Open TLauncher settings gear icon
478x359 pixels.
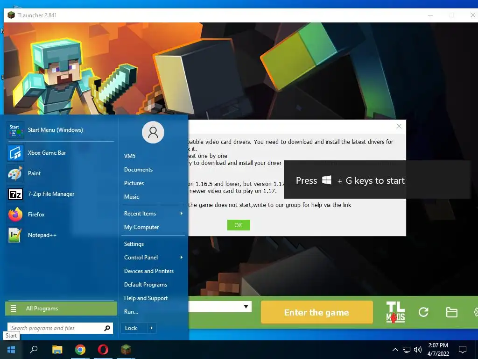point(476,312)
